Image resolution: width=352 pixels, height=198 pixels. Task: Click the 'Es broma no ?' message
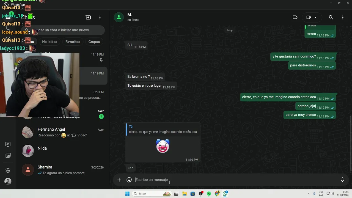pos(145,77)
